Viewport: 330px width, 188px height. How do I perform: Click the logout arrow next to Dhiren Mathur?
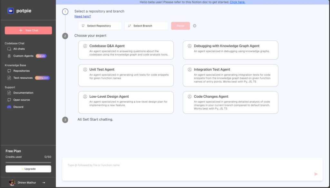click(x=44, y=183)
